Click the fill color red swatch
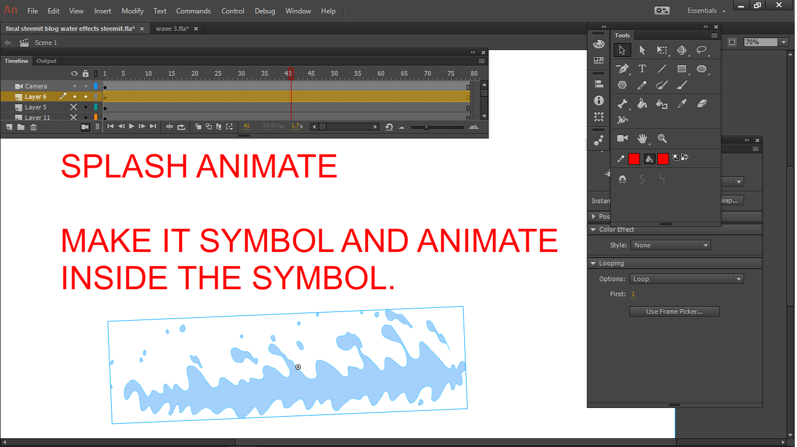The width and height of the screenshot is (797, 447). pos(663,159)
